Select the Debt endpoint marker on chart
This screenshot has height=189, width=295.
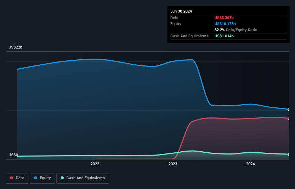click(289, 118)
